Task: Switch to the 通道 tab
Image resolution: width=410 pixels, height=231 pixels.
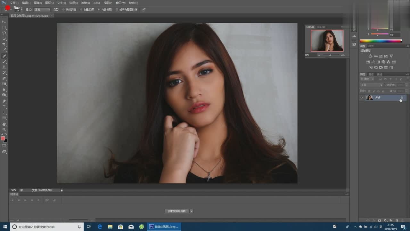Action: pyautogui.click(x=371, y=74)
